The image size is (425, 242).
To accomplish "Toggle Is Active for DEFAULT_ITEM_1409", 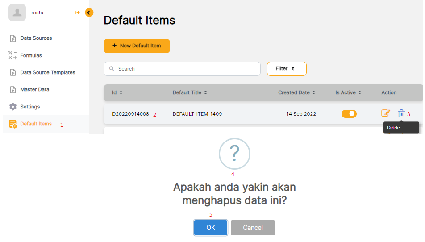I will click(349, 114).
